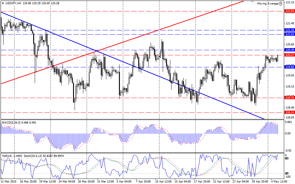Click the 24 Mar 04:00 time label
This screenshot has width=295, height=184.
pos(67,182)
